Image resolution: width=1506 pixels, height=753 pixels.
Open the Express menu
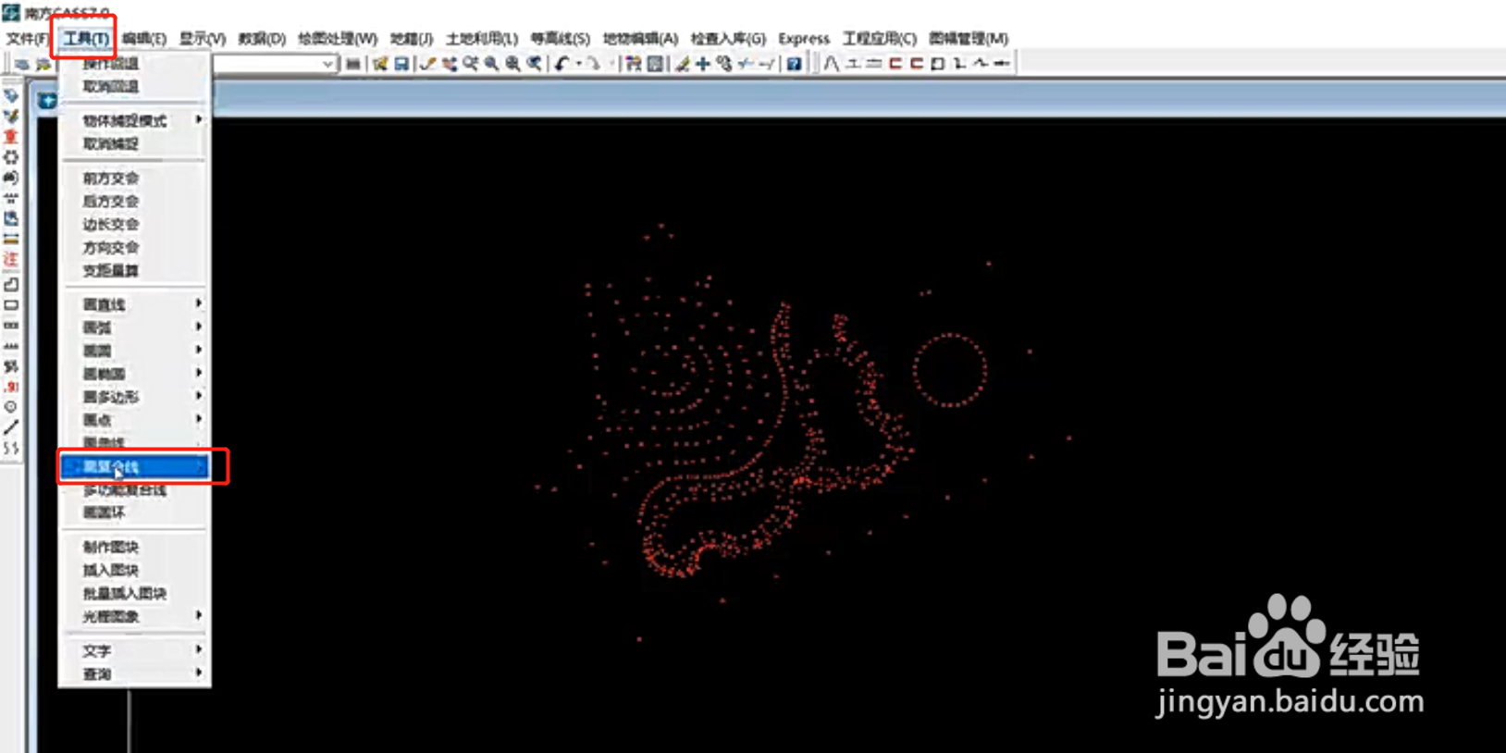(x=804, y=39)
